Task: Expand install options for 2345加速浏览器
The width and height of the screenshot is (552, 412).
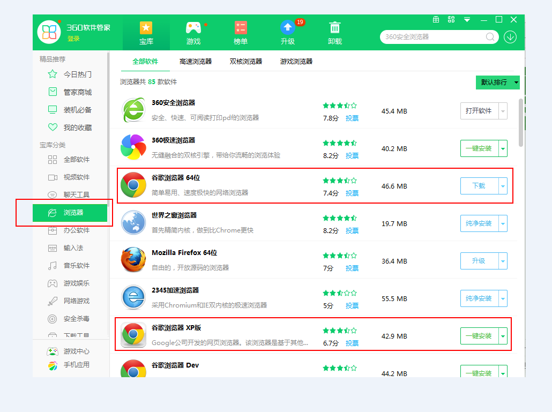Action: 503,299
